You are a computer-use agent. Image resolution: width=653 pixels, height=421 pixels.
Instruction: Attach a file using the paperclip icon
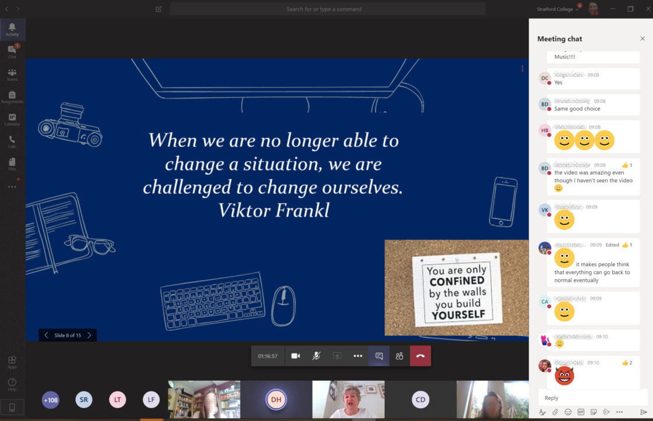pyautogui.click(x=555, y=412)
